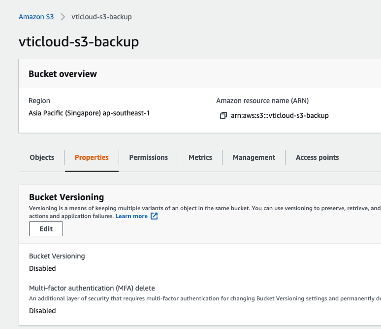Viewport: 381px width, 329px height.
Task: Click the arn:aws:s3:::vticloud-s3-backup text
Action: pyautogui.click(x=280, y=115)
